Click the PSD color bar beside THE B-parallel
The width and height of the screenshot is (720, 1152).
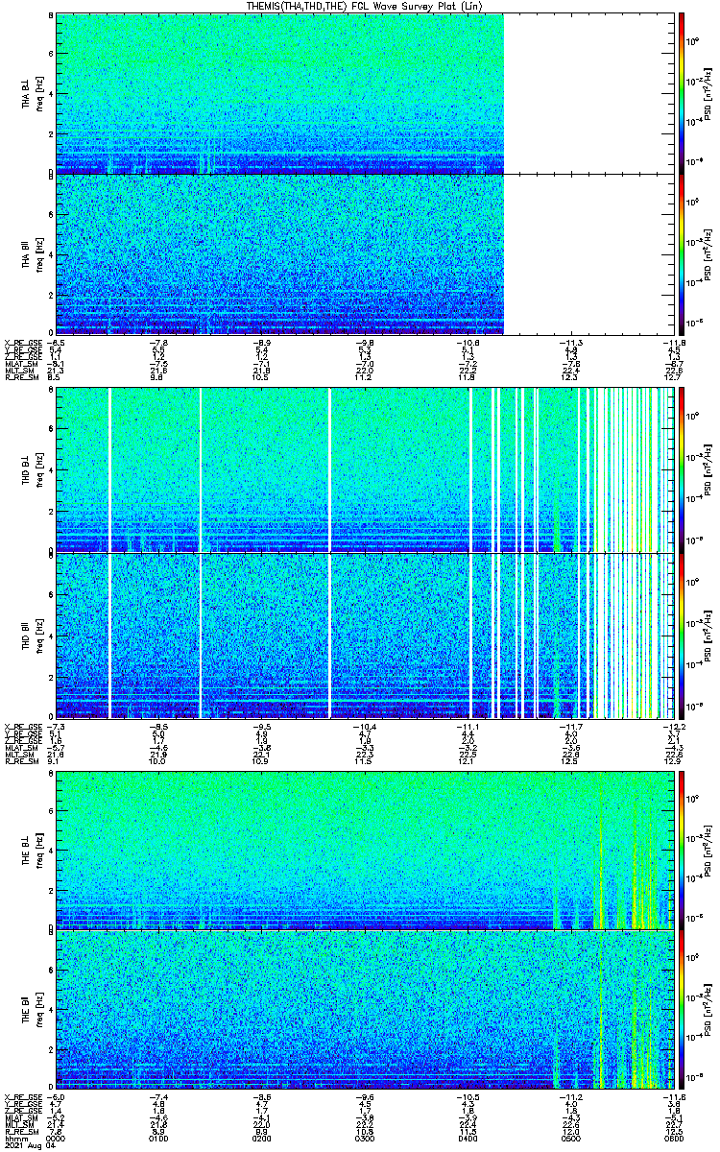pyautogui.click(x=682, y=1009)
